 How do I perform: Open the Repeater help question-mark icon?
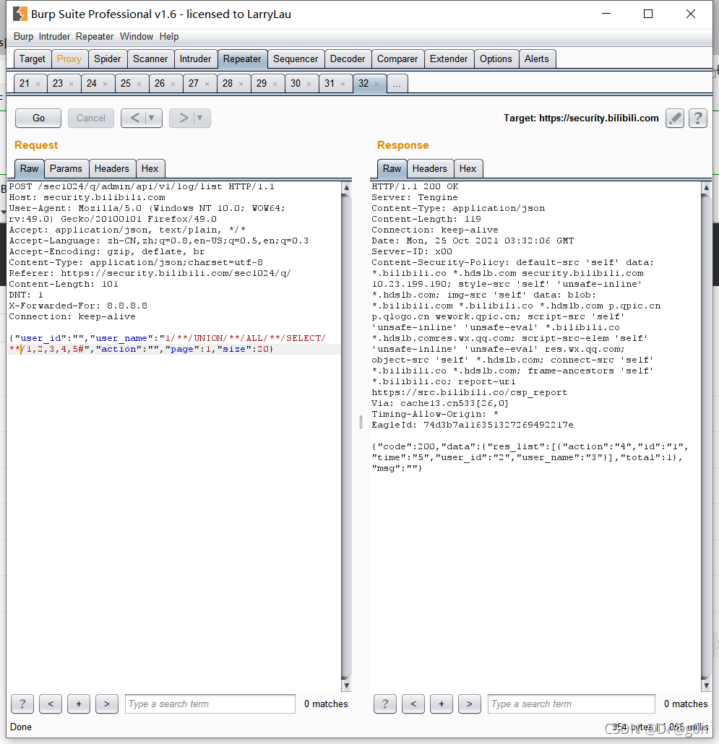click(697, 118)
